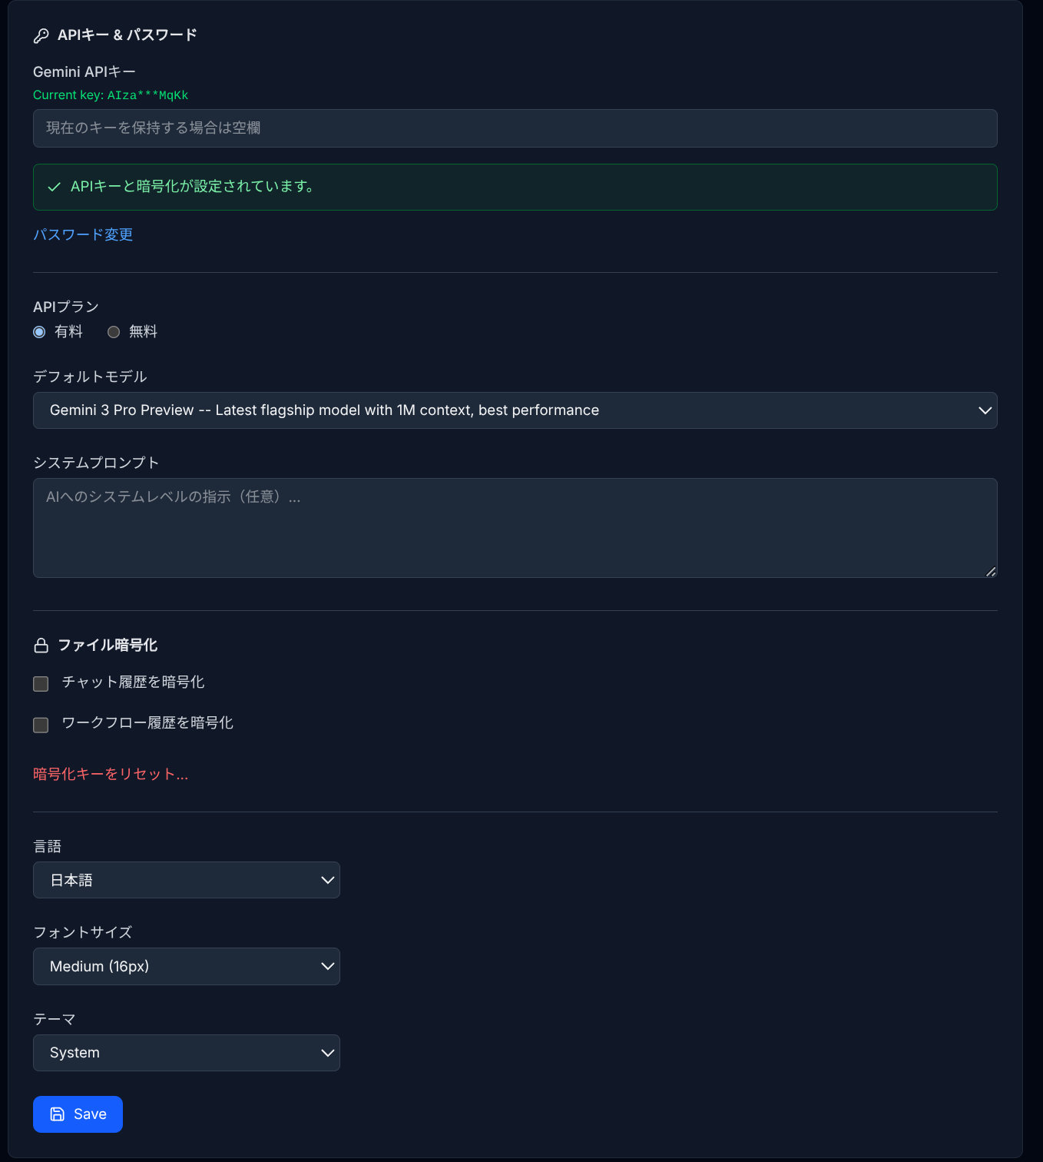The width and height of the screenshot is (1043, 1162).
Task: Click the 暗号化キーをリセット link
Action: click(110, 775)
